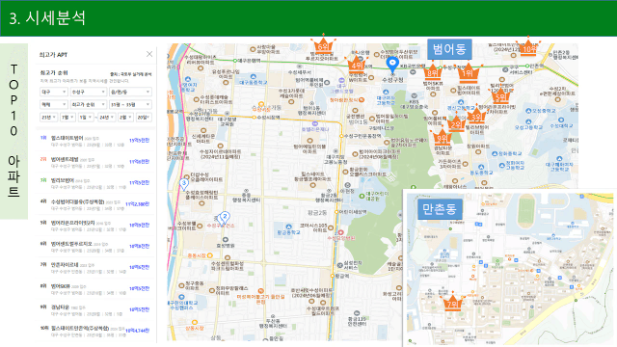617x347 pixels.
Task: Open the 7월 start month dropdown
Action: tap(67, 118)
